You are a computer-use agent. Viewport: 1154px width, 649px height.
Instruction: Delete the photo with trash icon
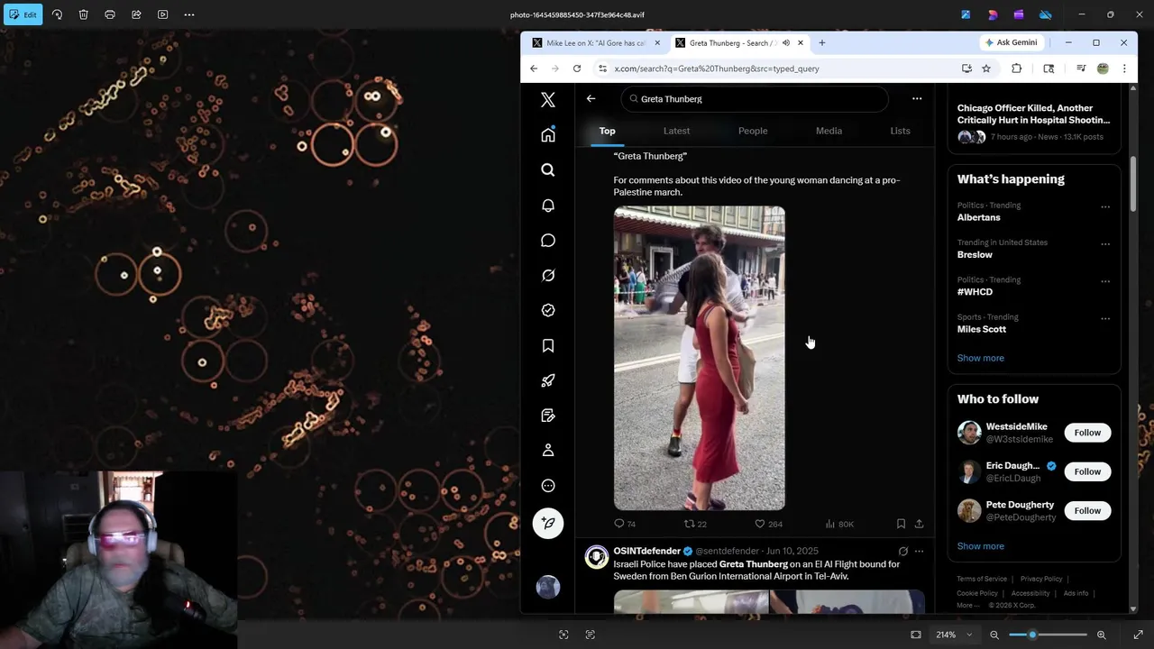coord(83,14)
